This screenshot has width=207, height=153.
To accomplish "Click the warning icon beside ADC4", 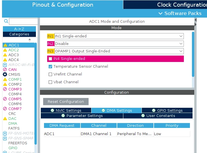I will pyautogui.click(x=5, y=60).
